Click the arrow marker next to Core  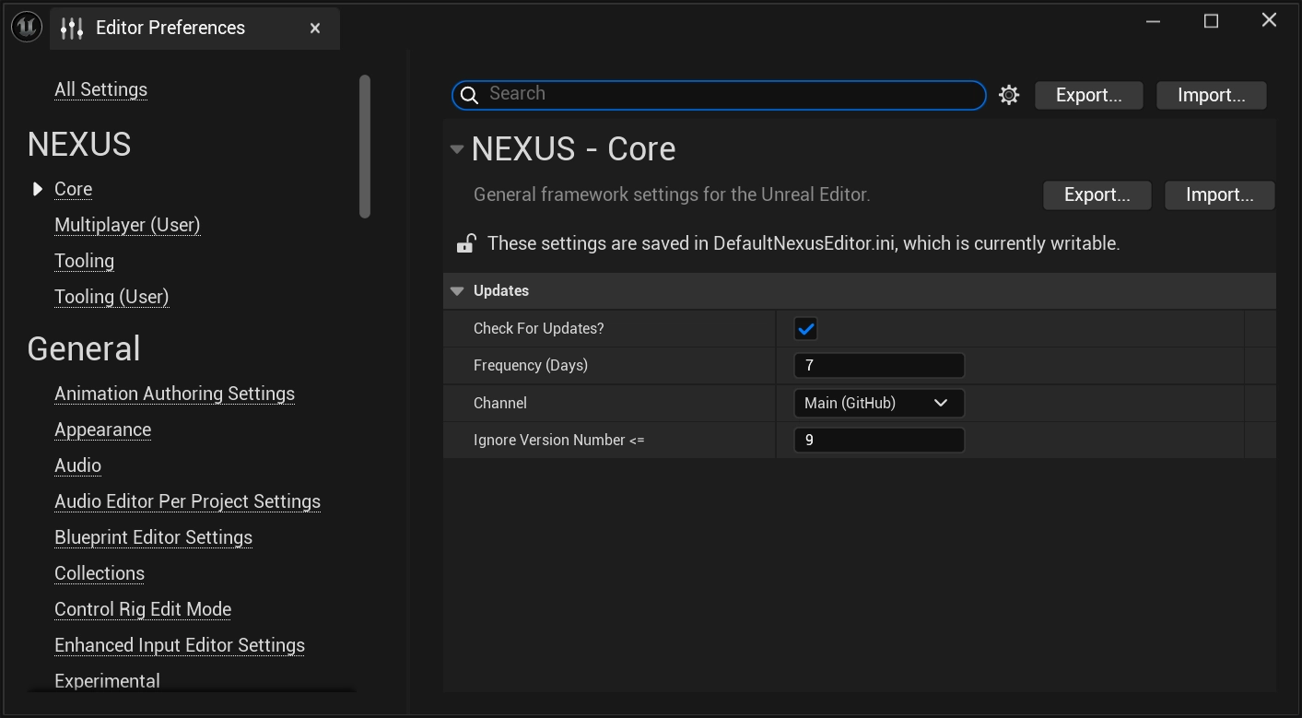pyautogui.click(x=38, y=189)
